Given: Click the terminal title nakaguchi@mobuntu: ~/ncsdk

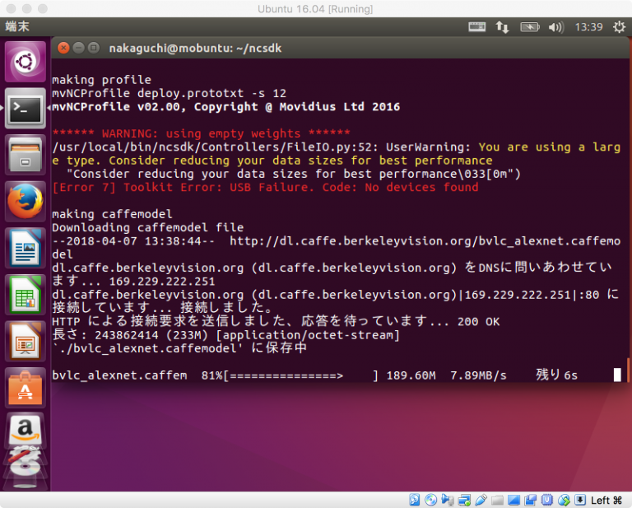Looking at the screenshot, I should 195,48.
